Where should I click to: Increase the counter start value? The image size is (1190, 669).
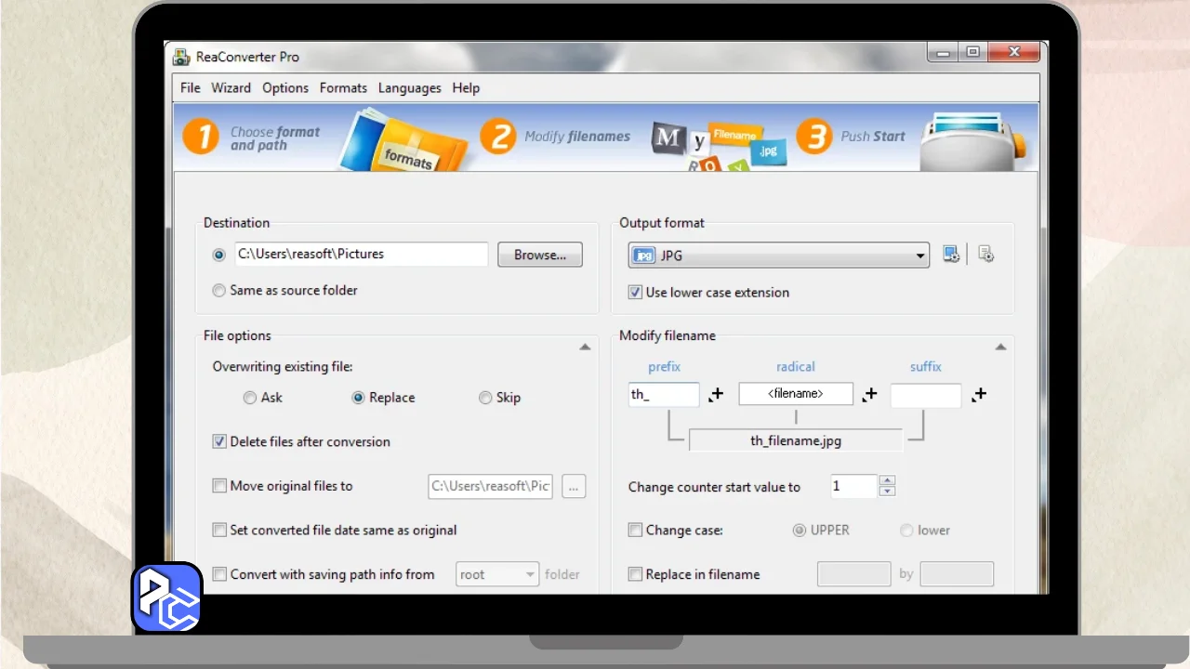[x=887, y=481]
